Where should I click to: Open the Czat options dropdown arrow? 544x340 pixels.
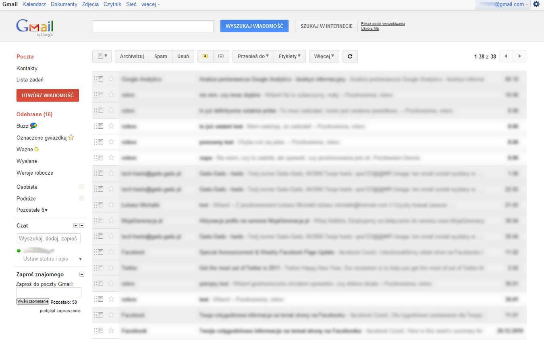click(75, 225)
